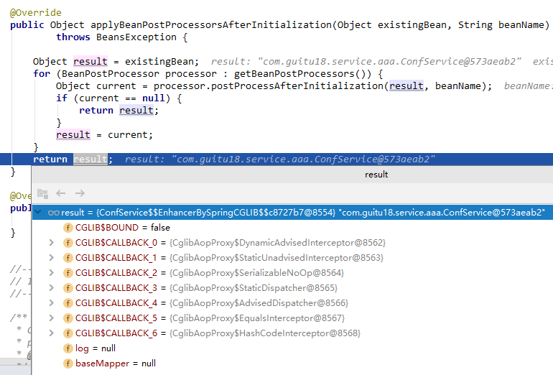
Task: Click the forward arrow in result popup
Action: [80, 193]
